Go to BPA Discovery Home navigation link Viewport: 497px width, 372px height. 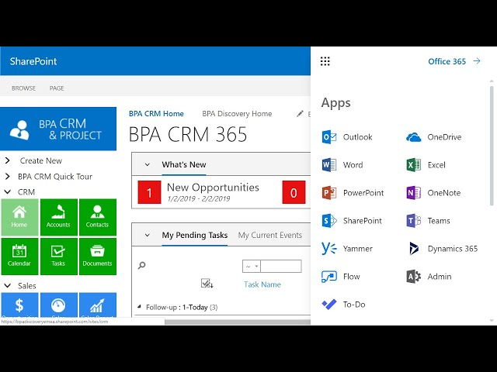[237, 114]
